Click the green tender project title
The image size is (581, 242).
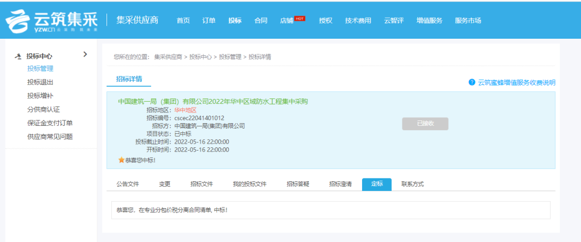213,101
